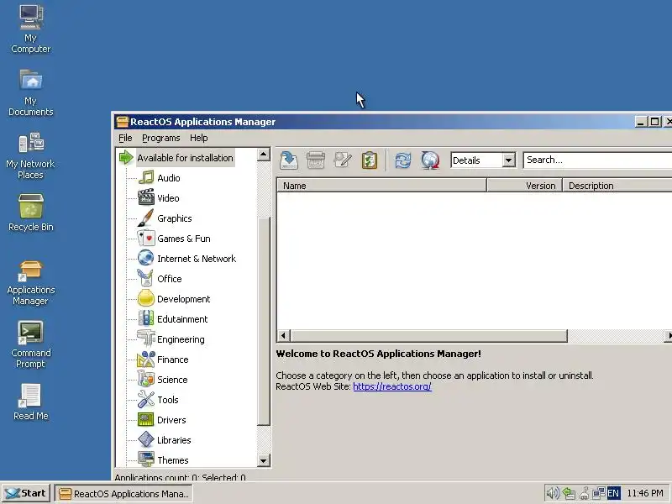Click the Install toolbar icon
672x504 pixels.
pyautogui.click(x=289, y=160)
